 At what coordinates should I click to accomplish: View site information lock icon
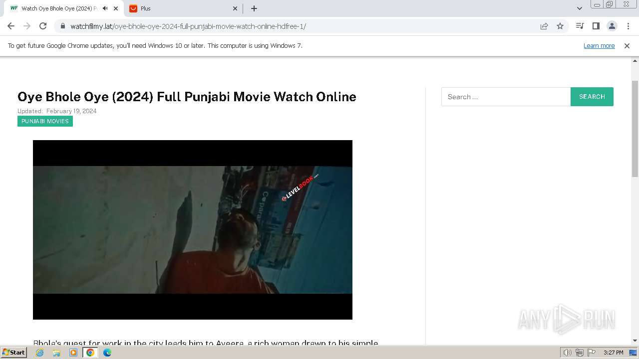(62, 26)
